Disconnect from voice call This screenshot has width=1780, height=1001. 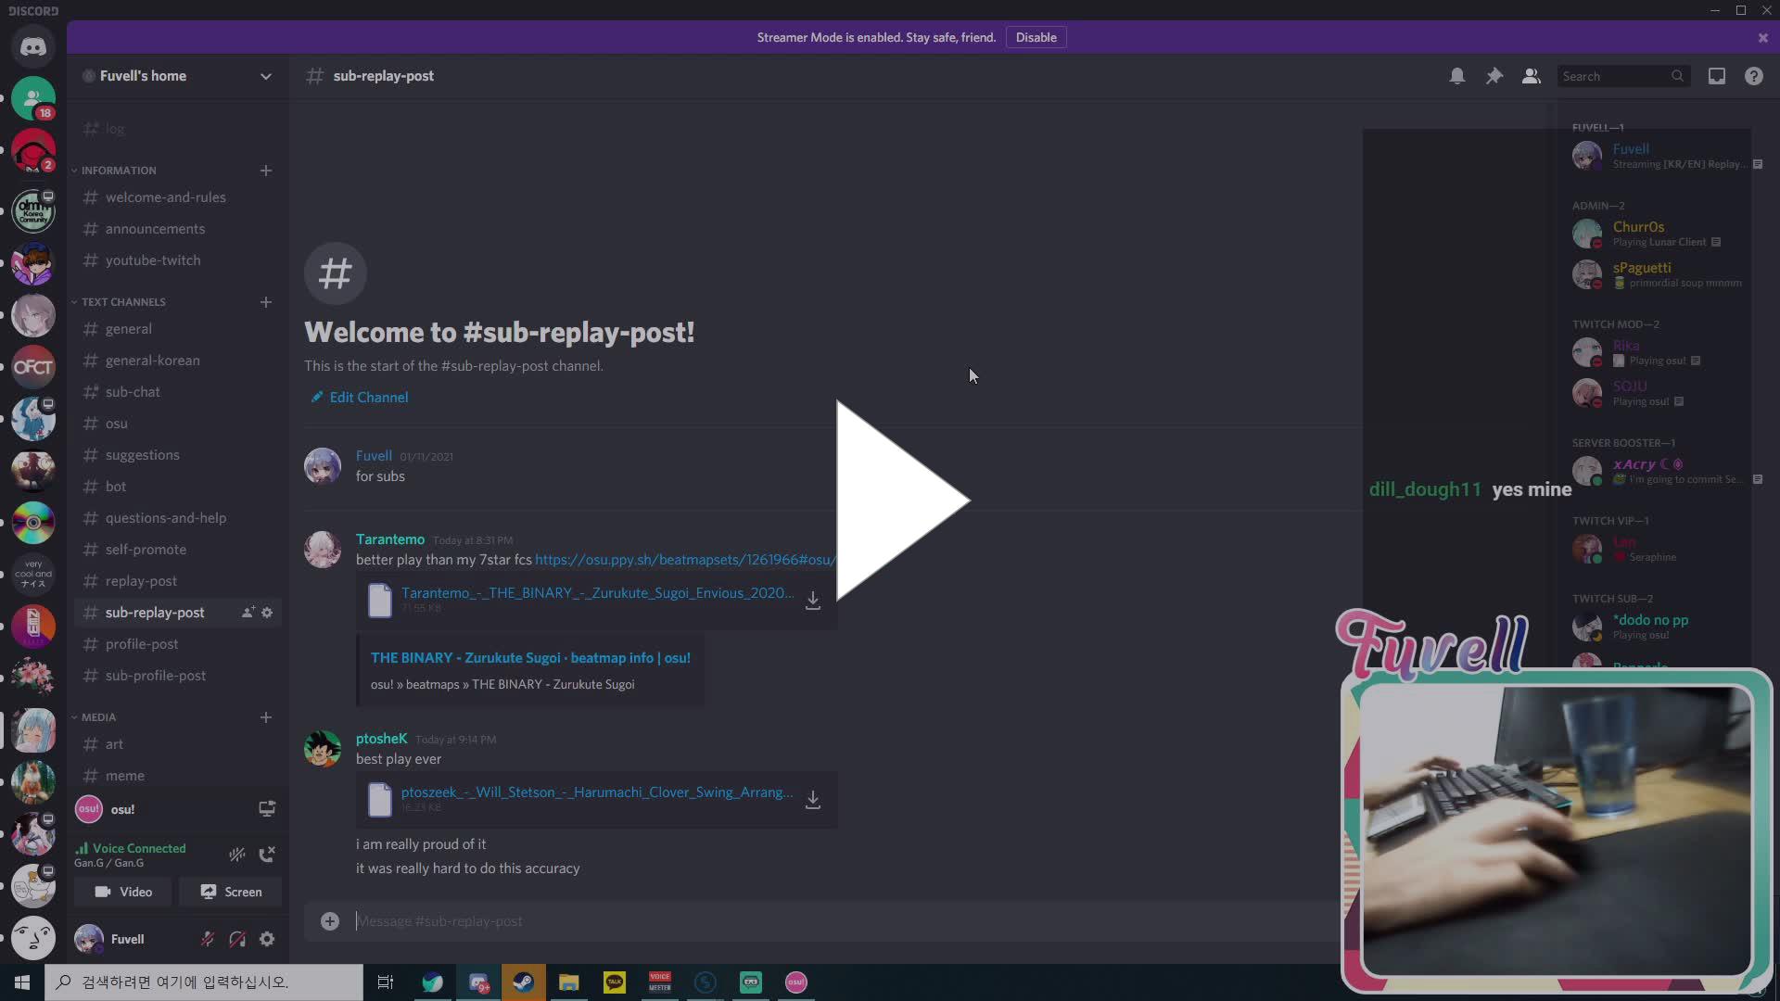267,855
